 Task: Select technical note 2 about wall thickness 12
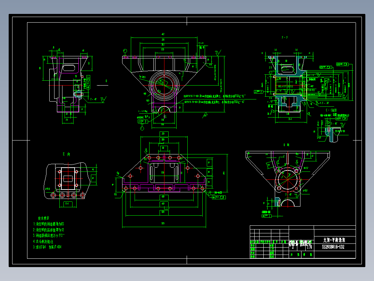tap(49, 230)
